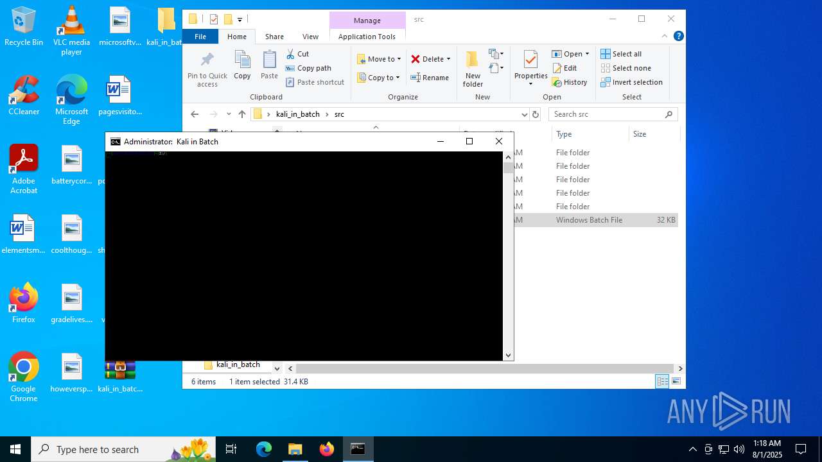Click the Cut scissors option
Screen dimensions: 822x462
[297, 54]
